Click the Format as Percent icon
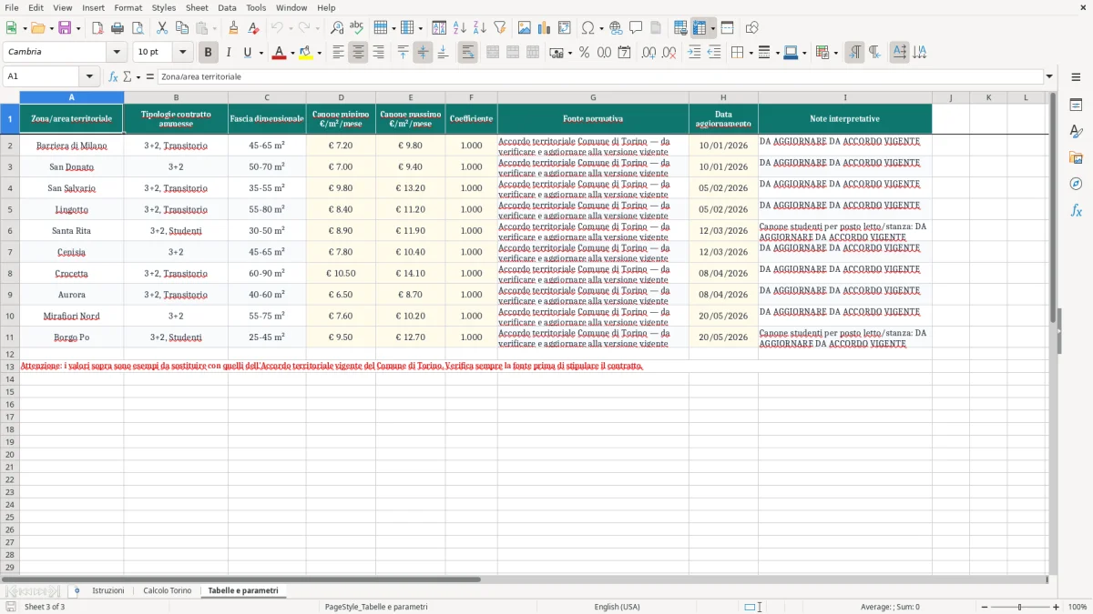 pos(585,53)
